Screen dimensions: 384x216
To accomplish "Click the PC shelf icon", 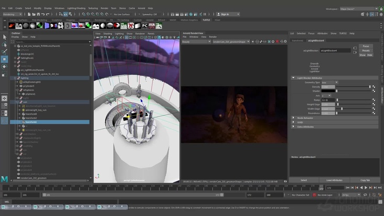I will 145,26.
